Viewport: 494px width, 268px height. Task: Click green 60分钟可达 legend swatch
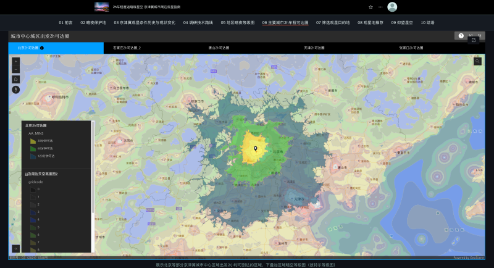pyautogui.click(x=33, y=149)
